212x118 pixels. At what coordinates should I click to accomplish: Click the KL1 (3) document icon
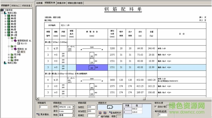[19, 44]
